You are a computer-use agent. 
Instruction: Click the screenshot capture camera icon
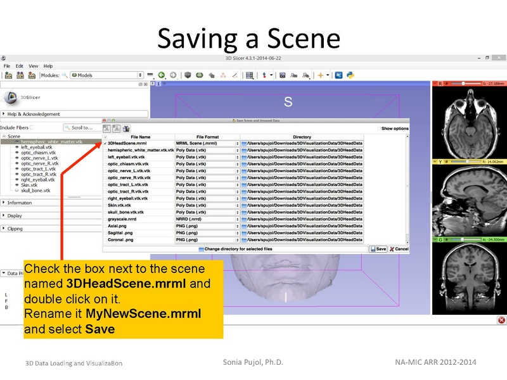[282, 75]
